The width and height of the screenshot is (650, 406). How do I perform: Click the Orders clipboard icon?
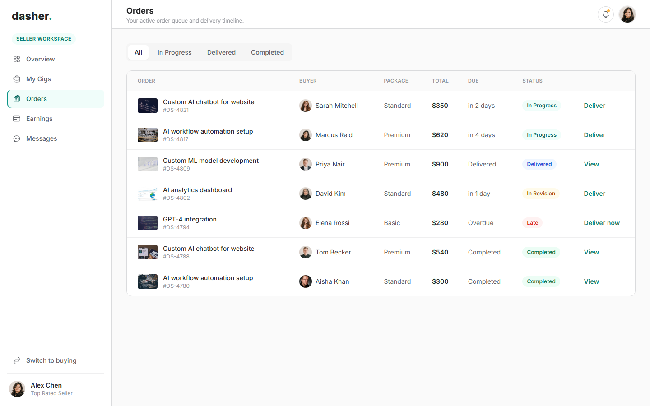[x=17, y=99]
